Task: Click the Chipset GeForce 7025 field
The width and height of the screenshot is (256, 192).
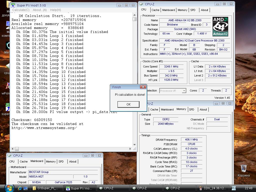Action: pos(63,182)
